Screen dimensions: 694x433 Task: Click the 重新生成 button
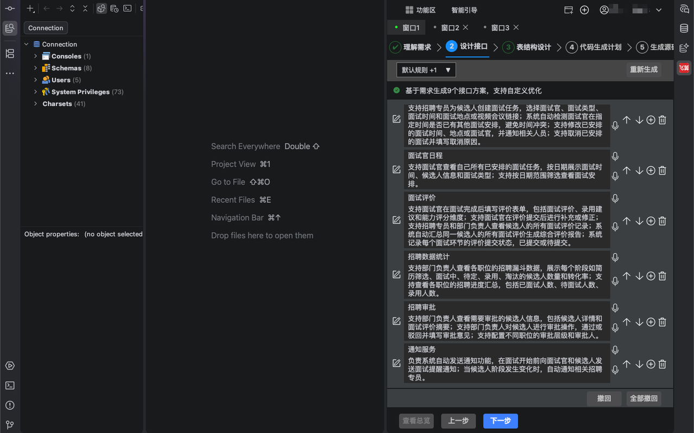(x=644, y=69)
